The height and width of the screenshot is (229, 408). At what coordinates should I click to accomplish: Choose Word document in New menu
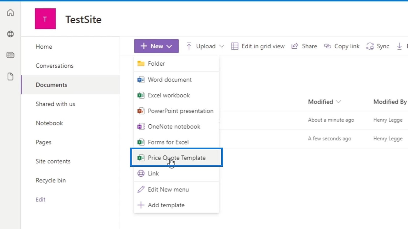[170, 80]
